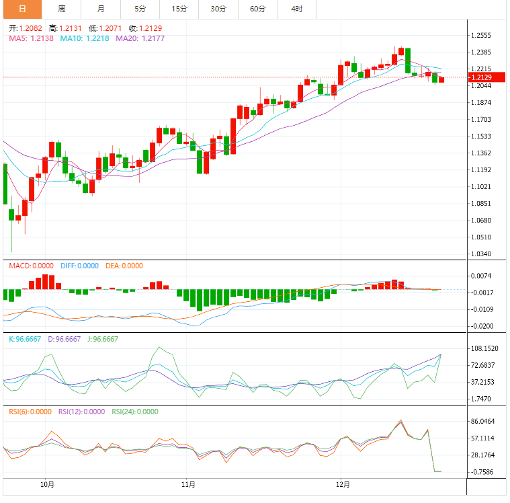Click the 11月 date marker on time axis
The width and height of the screenshot is (510, 503).
189,484
